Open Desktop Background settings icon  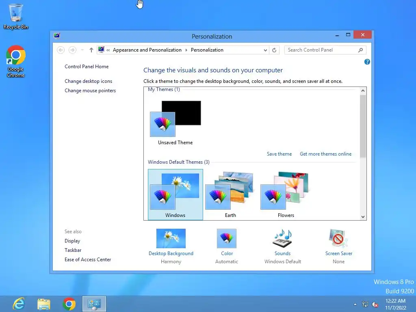click(171, 238)
